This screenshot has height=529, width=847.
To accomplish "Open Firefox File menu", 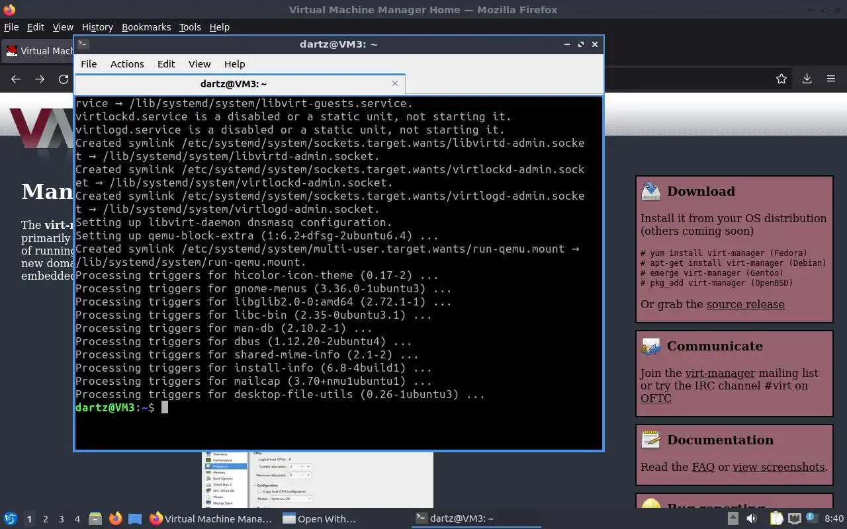I will pos(11,27).
